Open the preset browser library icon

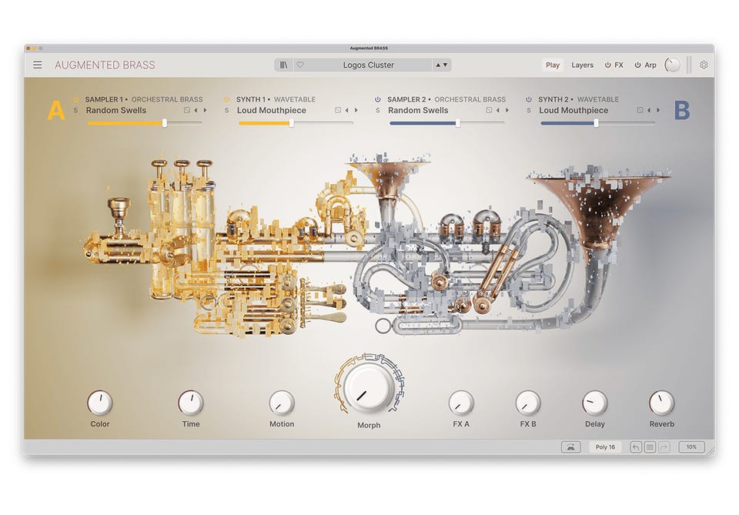pyautogui.click(x=284, y=65)
